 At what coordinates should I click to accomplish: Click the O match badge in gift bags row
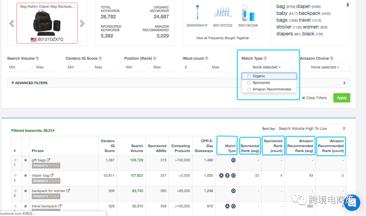tap(233, 160)
